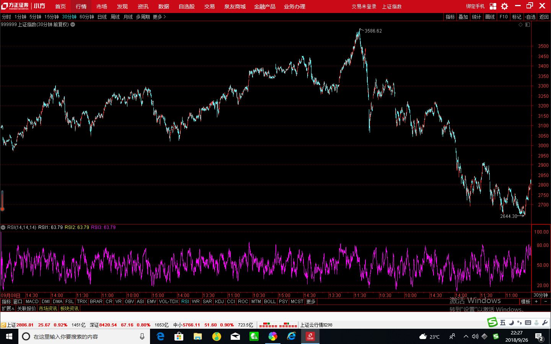Screen dimensions: 551x344
Task: Open the notification center icon
Action: point(540,337)
